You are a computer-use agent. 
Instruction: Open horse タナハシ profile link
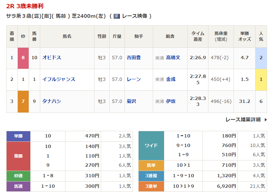pyautogui.click(x=51, y=101)
